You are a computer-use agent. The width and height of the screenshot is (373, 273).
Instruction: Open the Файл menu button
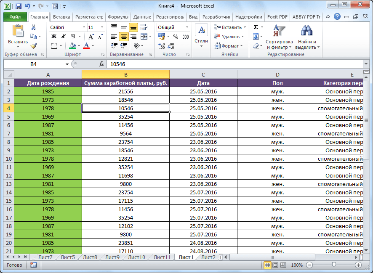pyautogui.click(x=15, y=17)
